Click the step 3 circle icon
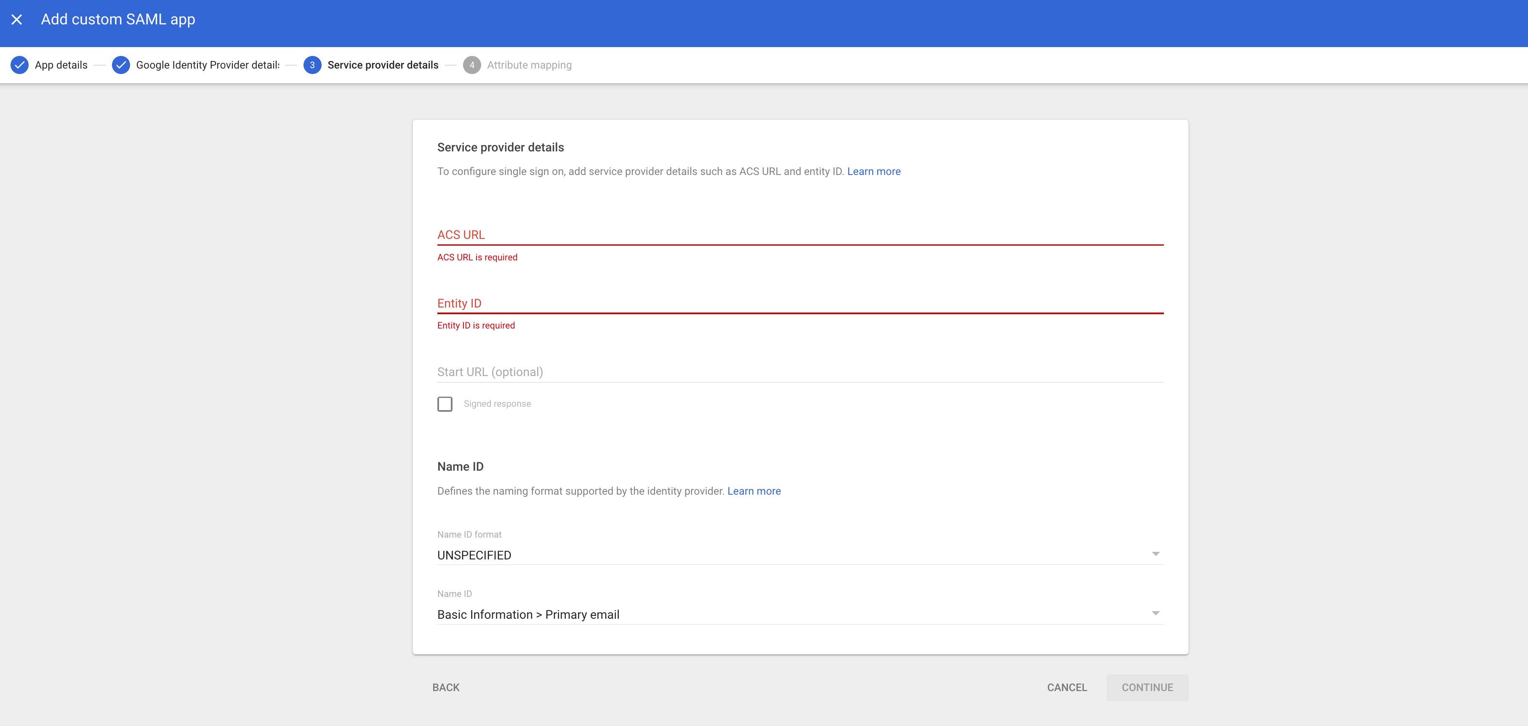Image resolution: width=1528 pixels, height=726 pixels. (312, 65)
